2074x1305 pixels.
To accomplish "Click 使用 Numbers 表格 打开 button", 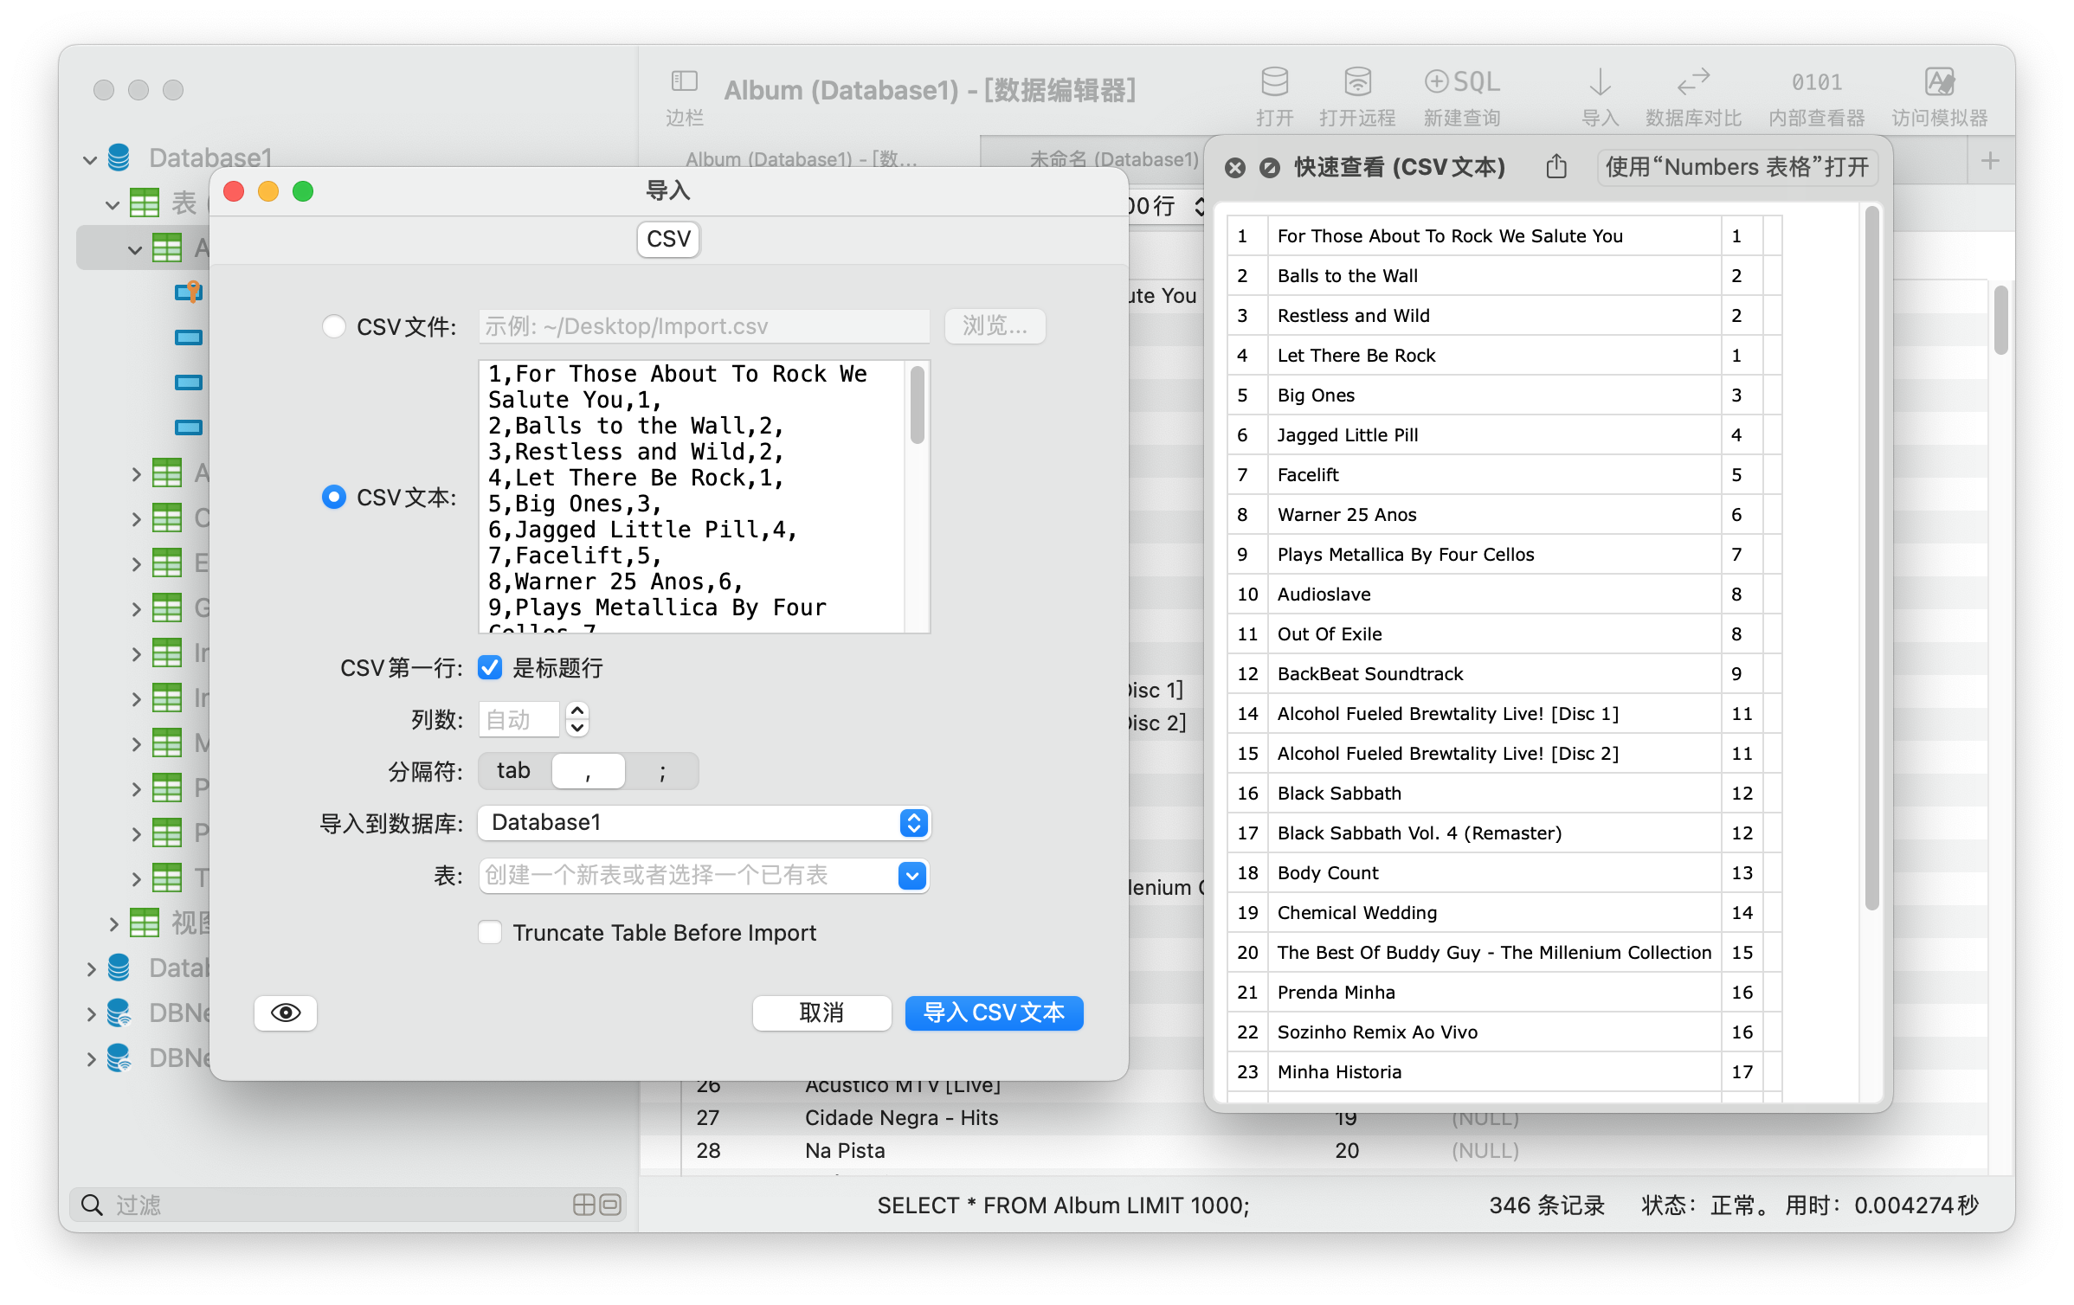I will coord(1737,166).
